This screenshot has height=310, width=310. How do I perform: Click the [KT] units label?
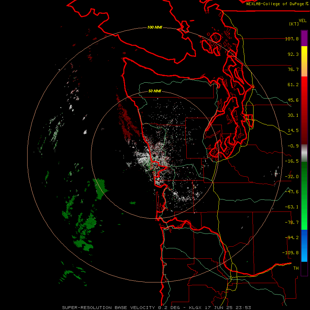(x=294, y=24)
